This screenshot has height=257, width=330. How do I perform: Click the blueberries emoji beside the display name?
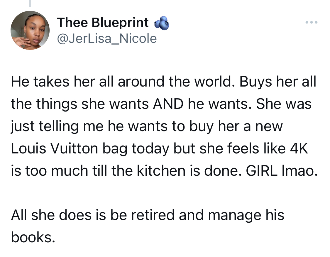click(x=162, y=23)
